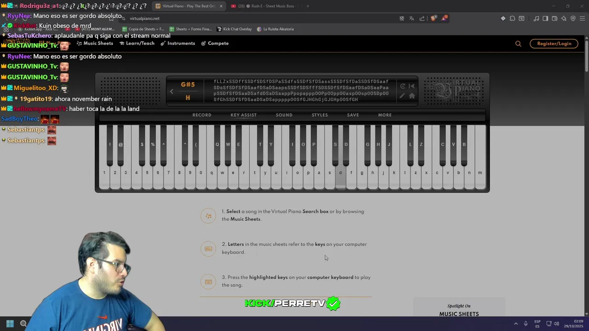Image resolution: width=589 pixels, height=331 pixels.
Task: Open the Windows Start button
Action: click(x=10, y=324)
